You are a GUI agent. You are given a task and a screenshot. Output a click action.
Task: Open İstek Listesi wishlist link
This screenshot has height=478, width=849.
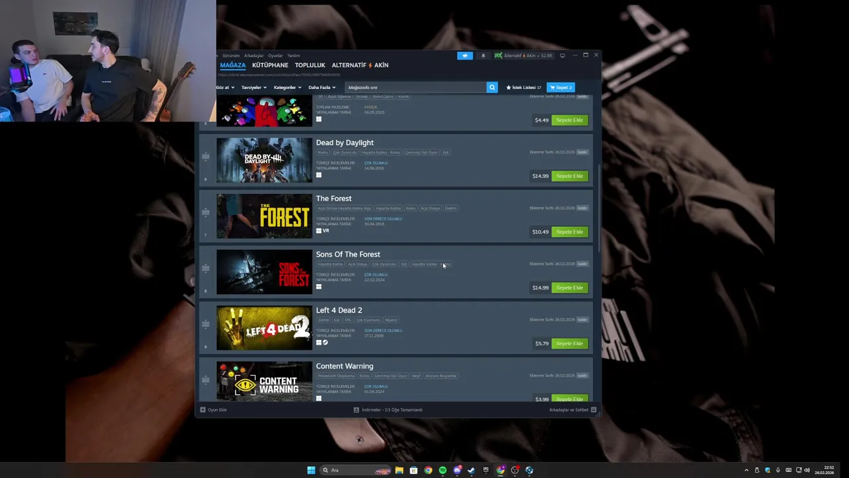pyautogui.click(x=524, y=87)
